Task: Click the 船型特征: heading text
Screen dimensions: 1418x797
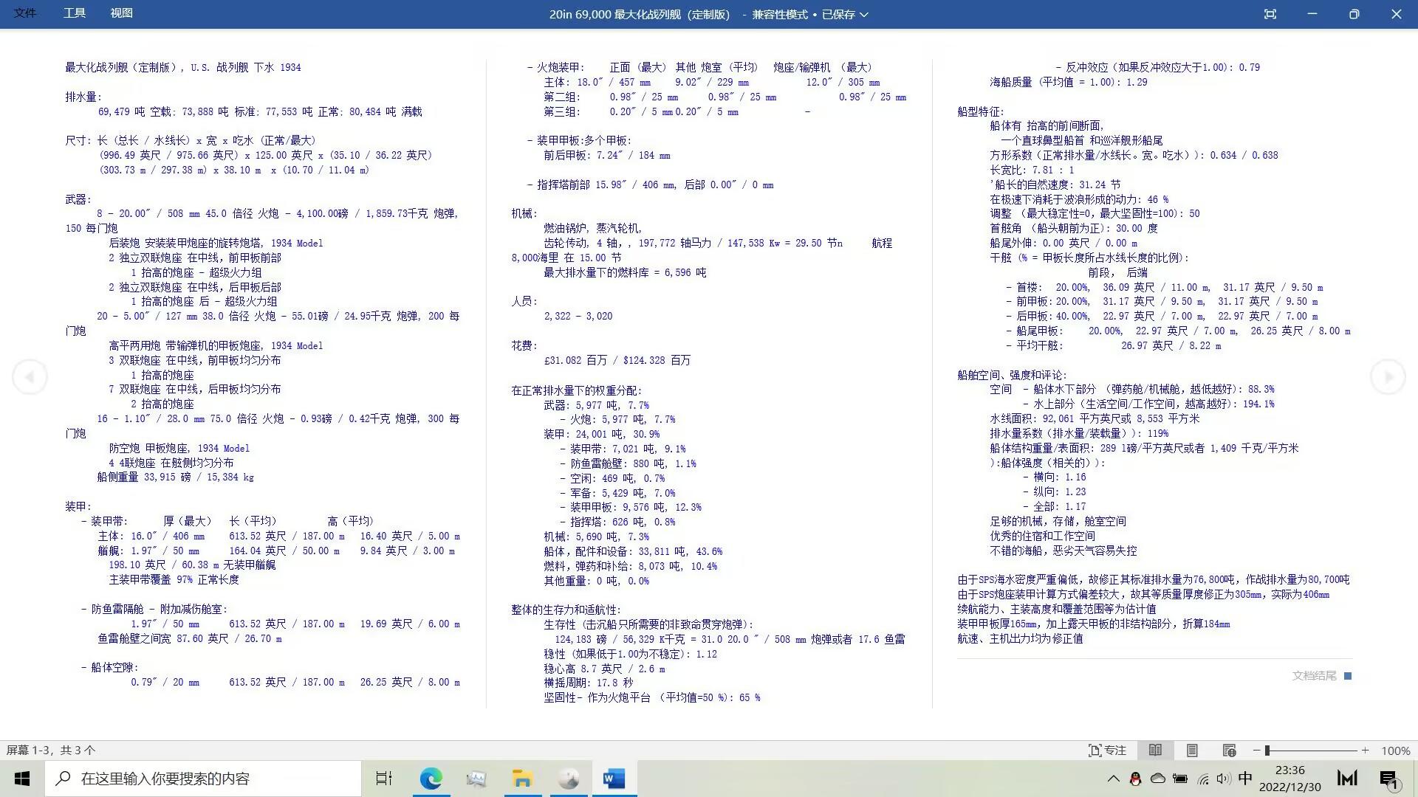Action: click(x=981, y=111)
